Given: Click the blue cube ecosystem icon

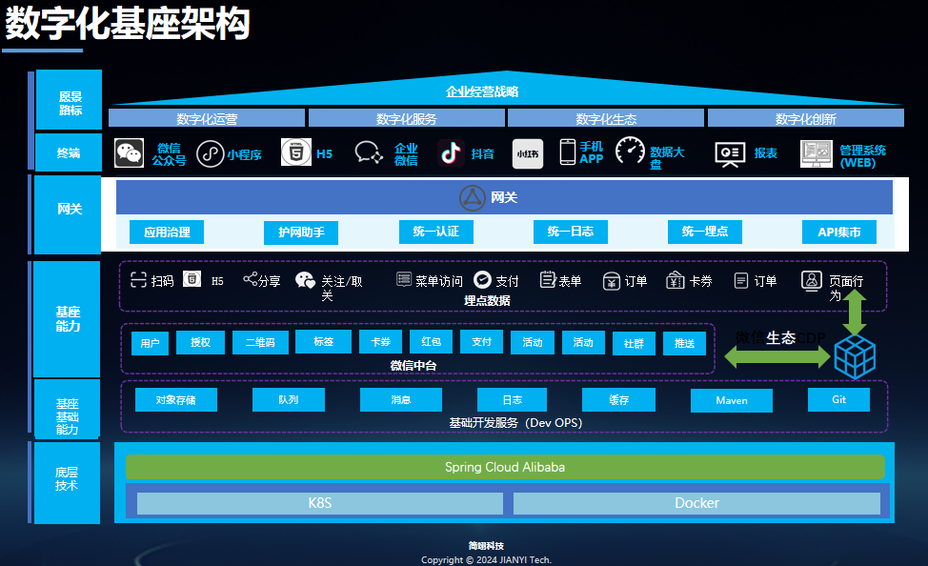Looking at the screenshot, I should tap(855, 356).
